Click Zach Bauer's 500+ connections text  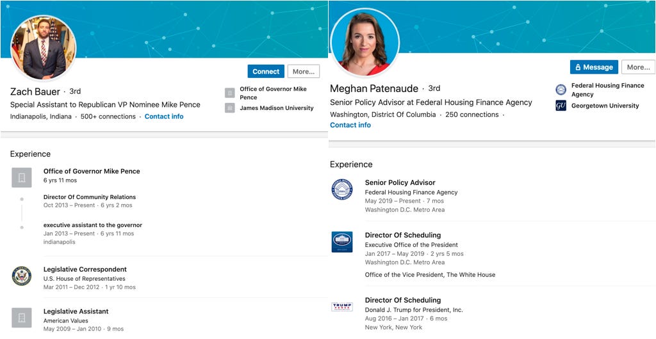[x=108, y=116]
